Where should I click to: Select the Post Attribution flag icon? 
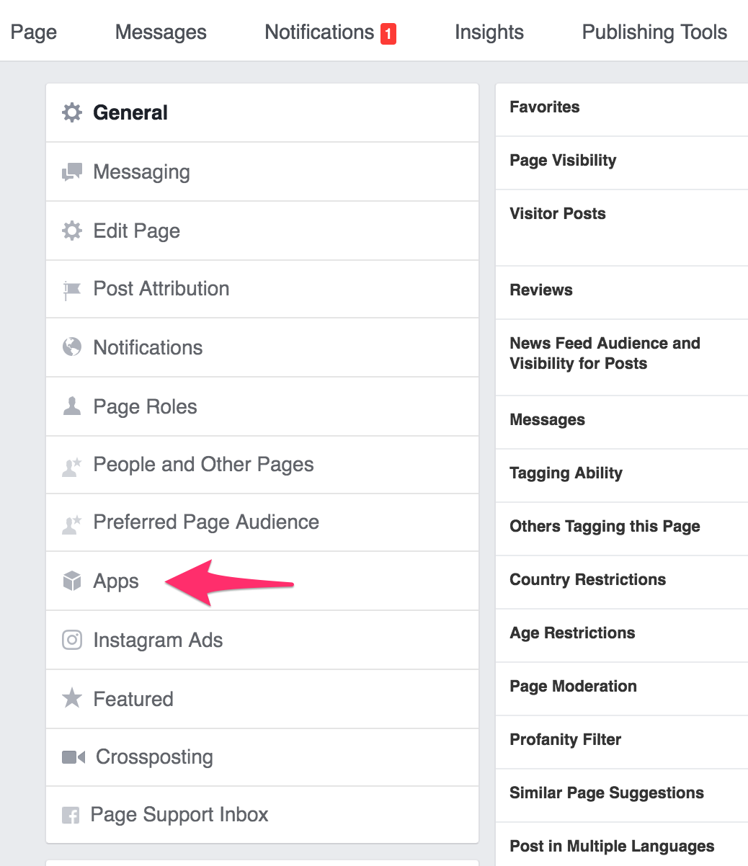tap(72, 289)
